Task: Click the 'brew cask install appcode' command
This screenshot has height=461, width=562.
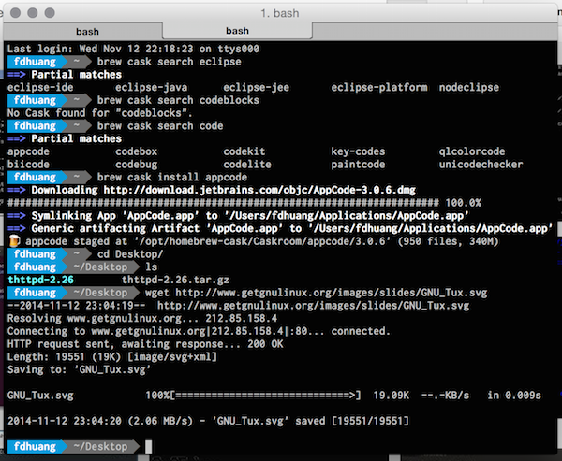Action: tap(172, 177)
